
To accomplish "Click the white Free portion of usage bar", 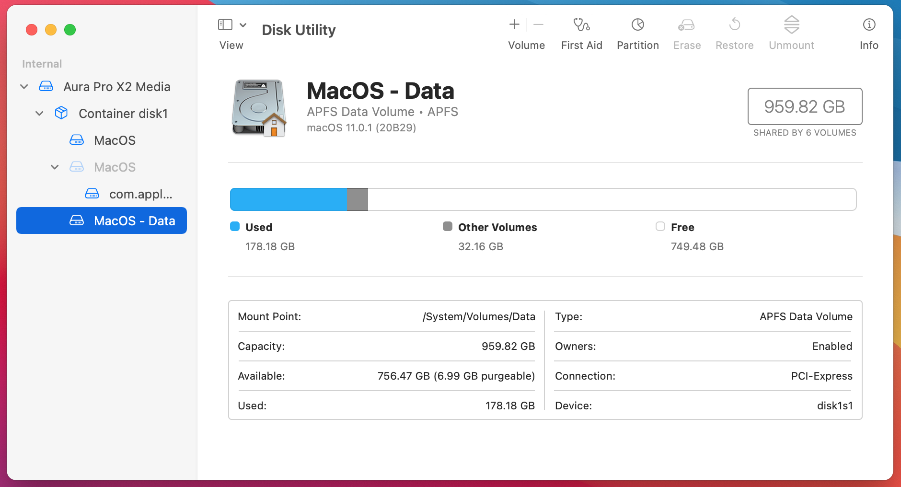I will coord(612,199).
